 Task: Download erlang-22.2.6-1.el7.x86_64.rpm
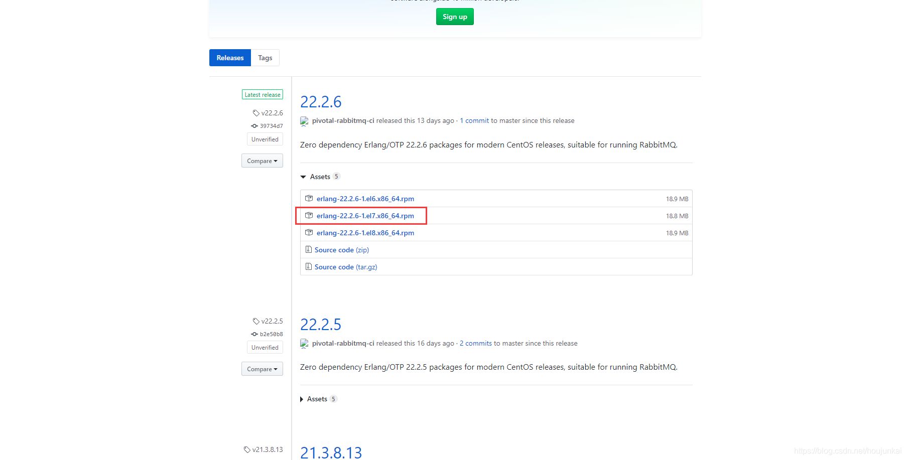pyautogui.click(x=365, y=216)
